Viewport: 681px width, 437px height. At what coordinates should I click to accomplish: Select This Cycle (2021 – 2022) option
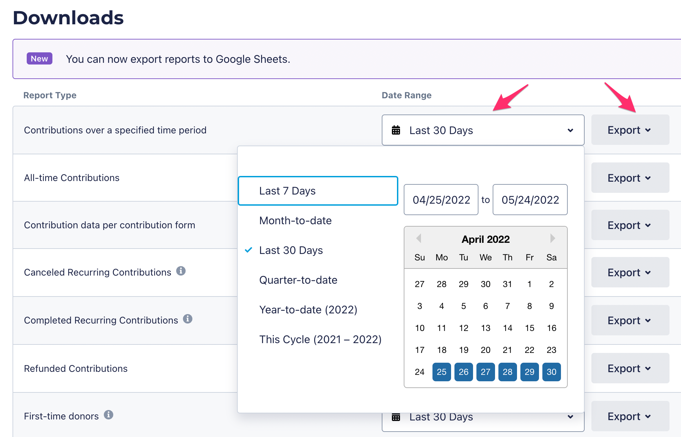tap(320, 339)
